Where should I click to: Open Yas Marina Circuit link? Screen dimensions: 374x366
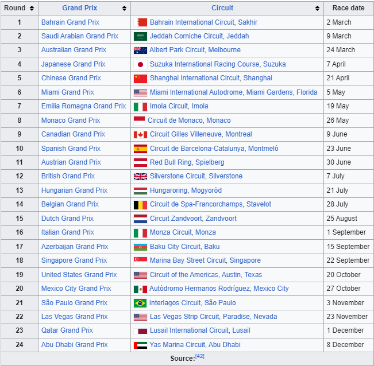177,345
